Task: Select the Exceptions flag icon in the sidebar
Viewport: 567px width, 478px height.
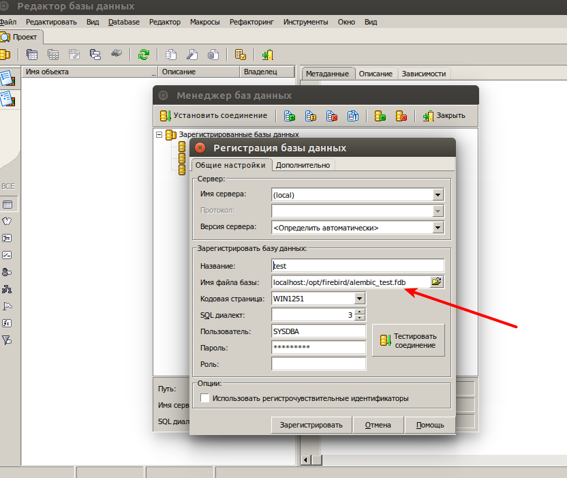Action: click(x=7, y=306)
